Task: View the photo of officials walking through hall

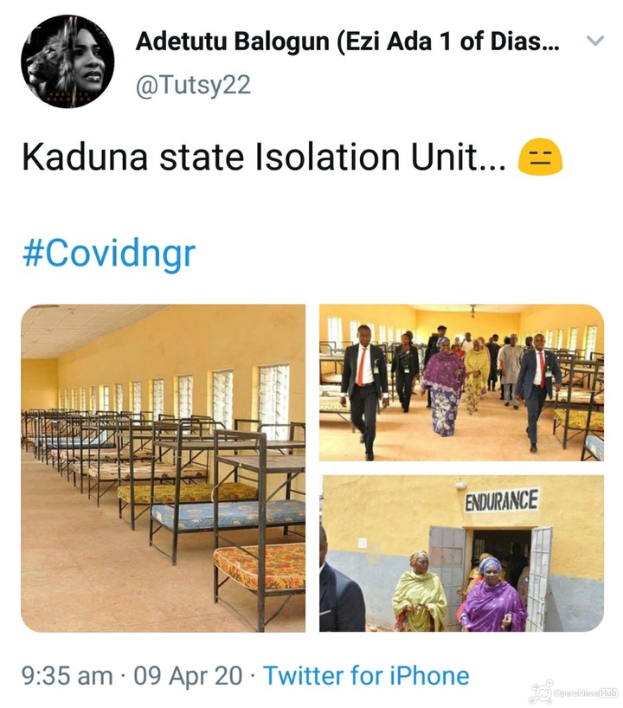Action: (x=461, y=383)
